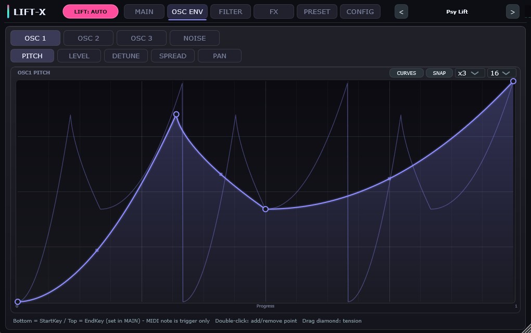Image resolution: width=531 pixels, height=333 pixels.
Task: Open the CURVES options
Action: (x=407, y=73)
